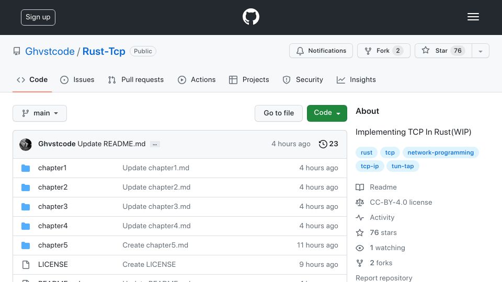The width and height of the screenshot is (502, 282).
Task: Open the Pull requests tab
Action: [x=136, y=79]
